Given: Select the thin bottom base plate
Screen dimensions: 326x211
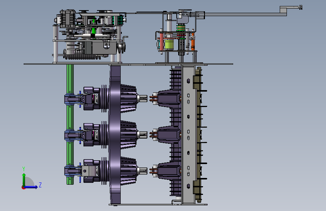Looking at the screenshot, I should (x=158, y=205).
